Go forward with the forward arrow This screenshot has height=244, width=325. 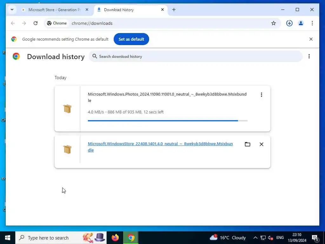coord(24,23)
